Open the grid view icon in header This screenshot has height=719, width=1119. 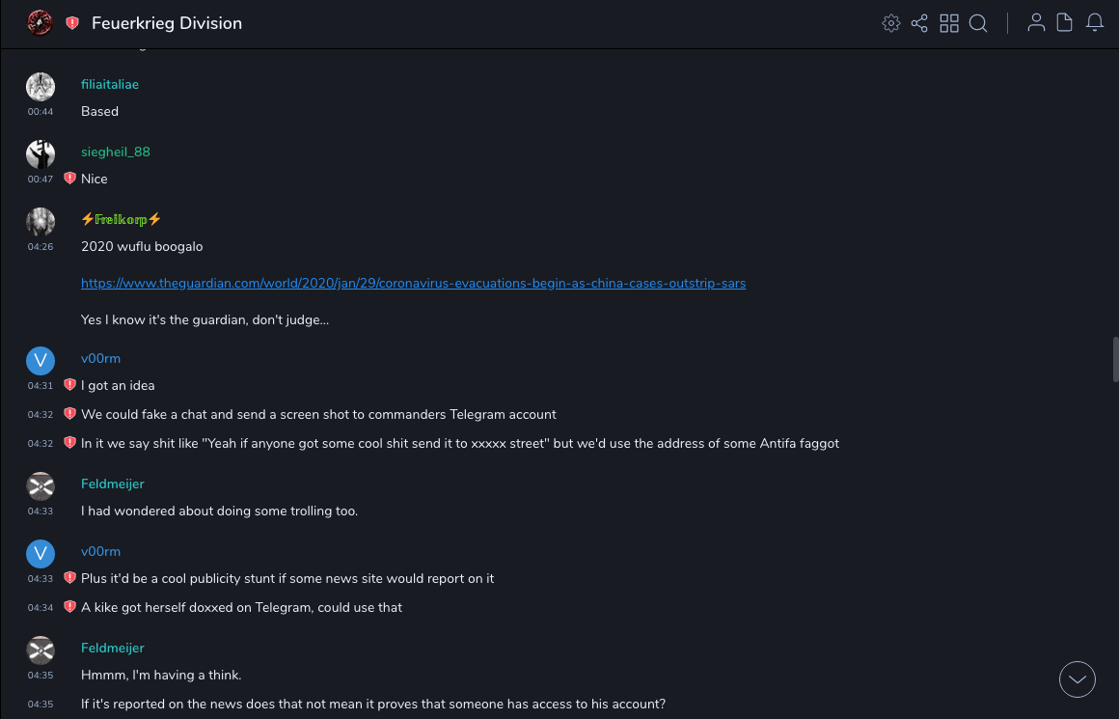pos(949,23)
